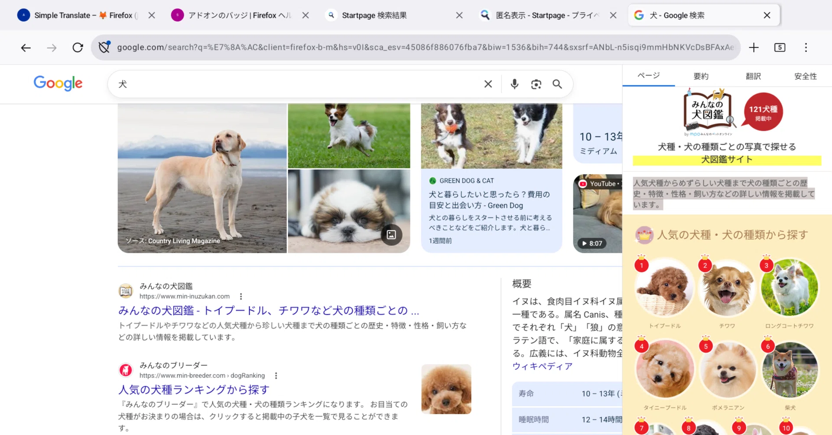Select the 要約 tab in side panel
This screenshot has width=832, height=435.
(701, 76)
